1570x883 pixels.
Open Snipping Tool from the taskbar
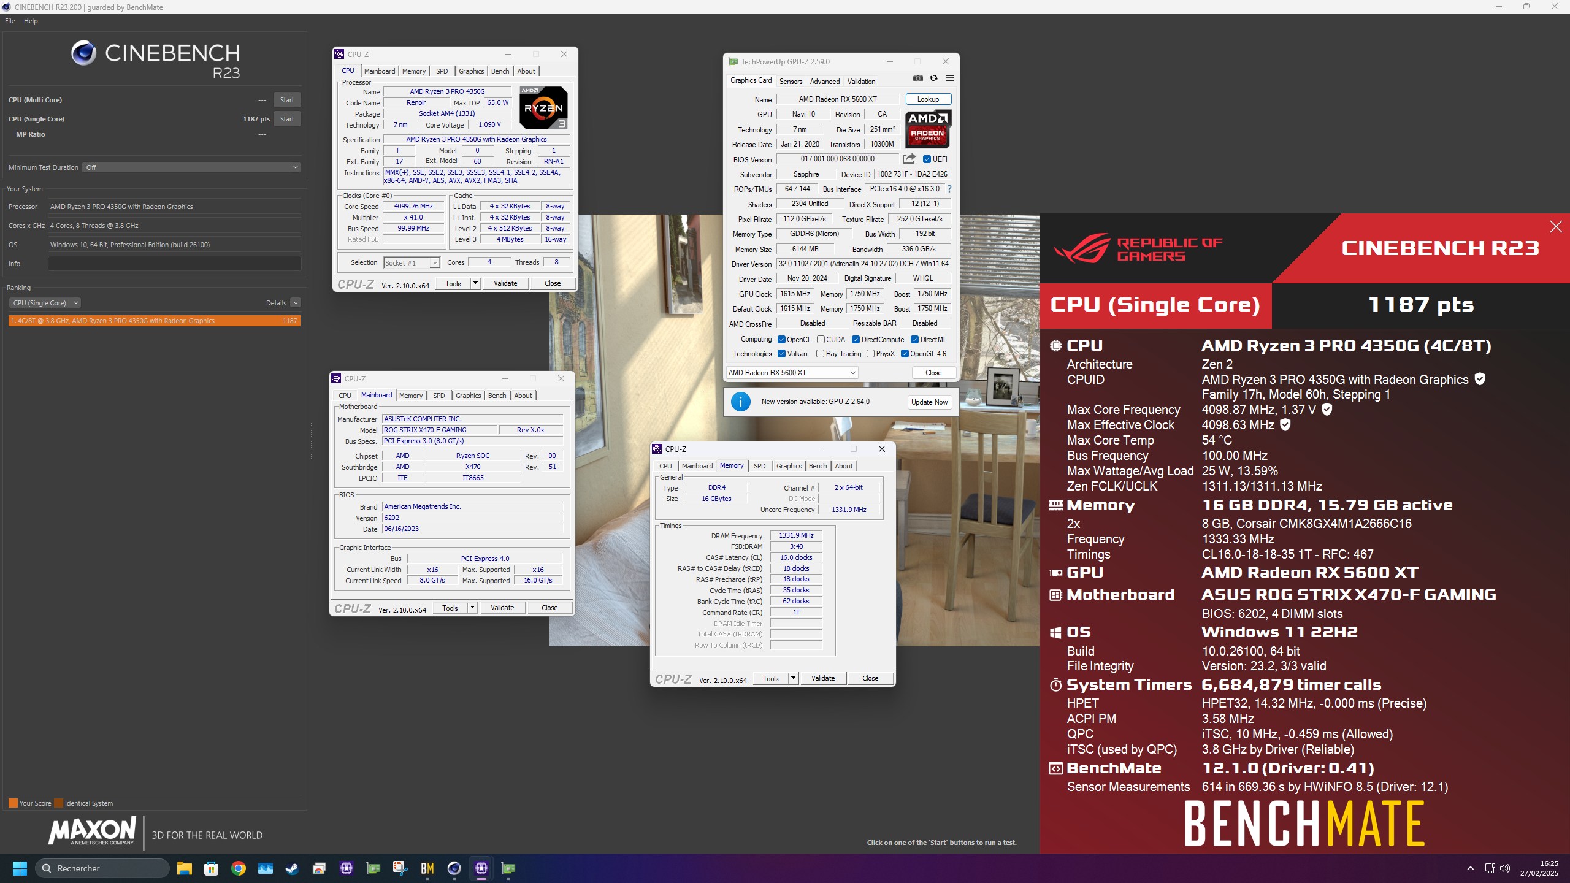[x=400, y=868]
